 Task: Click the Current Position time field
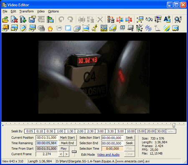46,137
